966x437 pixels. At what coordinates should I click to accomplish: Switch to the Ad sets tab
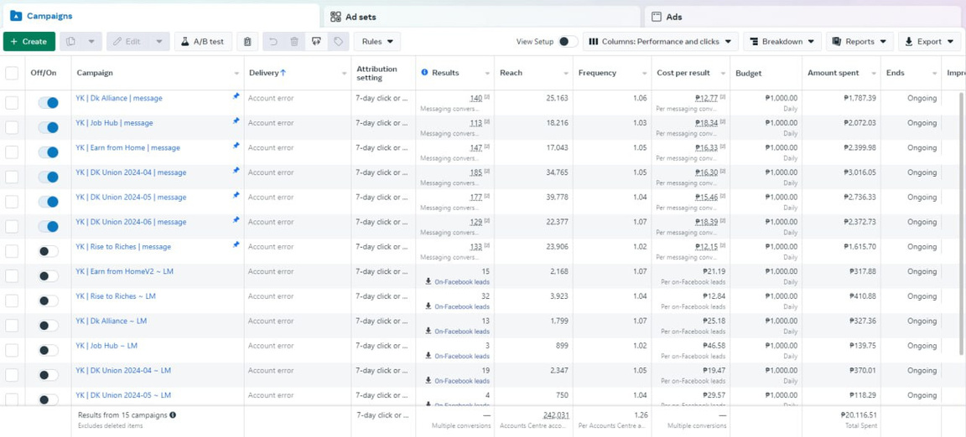click(x=353, y=17)
